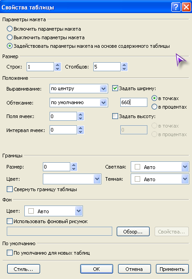Increase the Строк row count spinner
This screenshot has width=192, height=279.
point(58,65)
